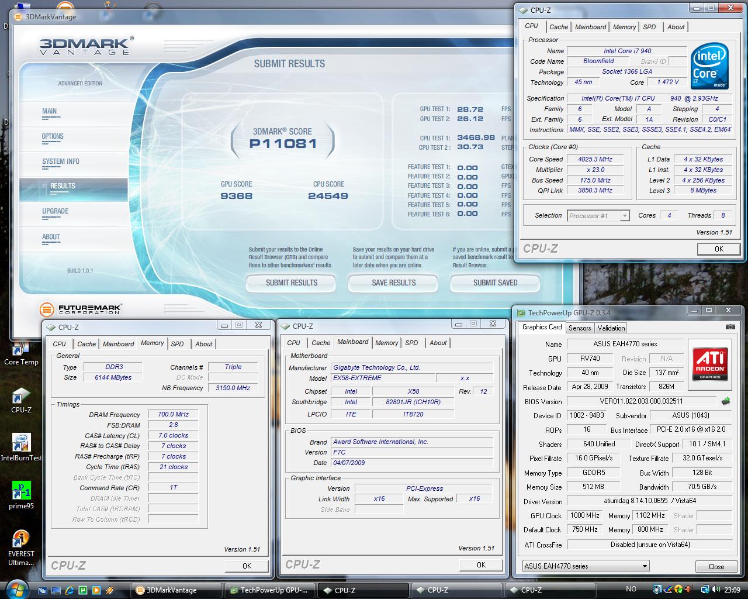The width and height of the screenshot is (748, 599).
Task: Click the Driver Version atiumdag 8.14.10.0655 field
Action: click(x=649, y=501)
